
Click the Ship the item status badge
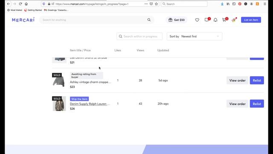[x=79, y=99]
